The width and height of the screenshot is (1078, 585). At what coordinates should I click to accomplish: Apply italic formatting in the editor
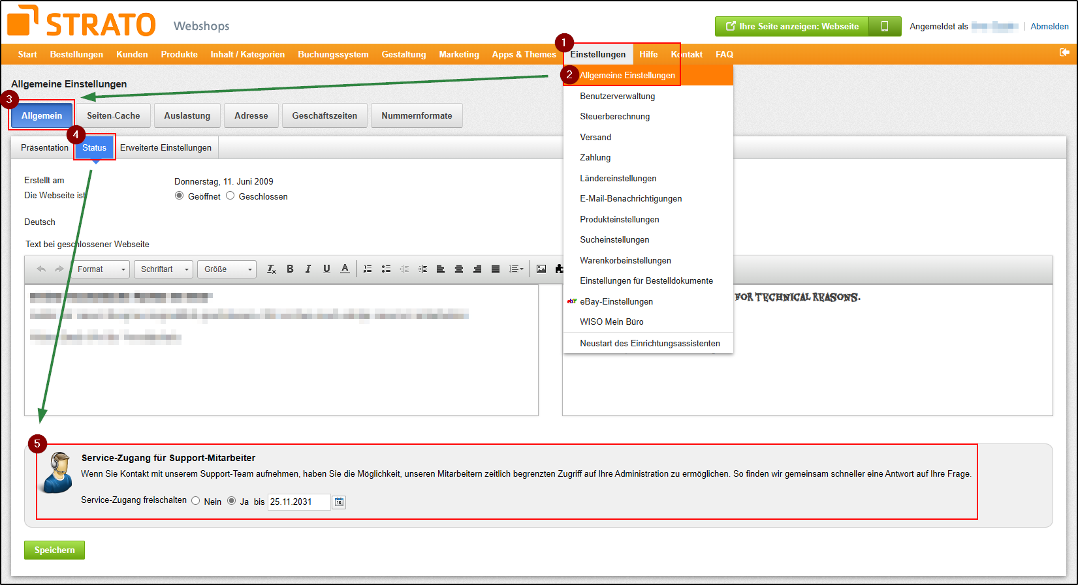click(308, 269)
